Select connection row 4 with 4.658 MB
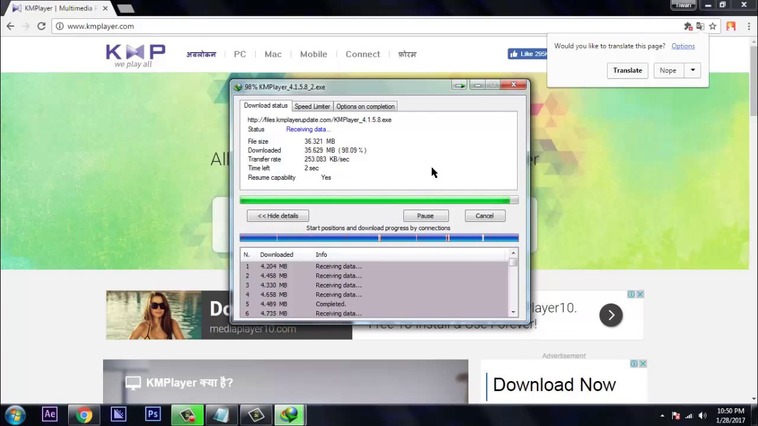Image resolution: width=758 pixels, height=426 pixels. tap(374, 295)
